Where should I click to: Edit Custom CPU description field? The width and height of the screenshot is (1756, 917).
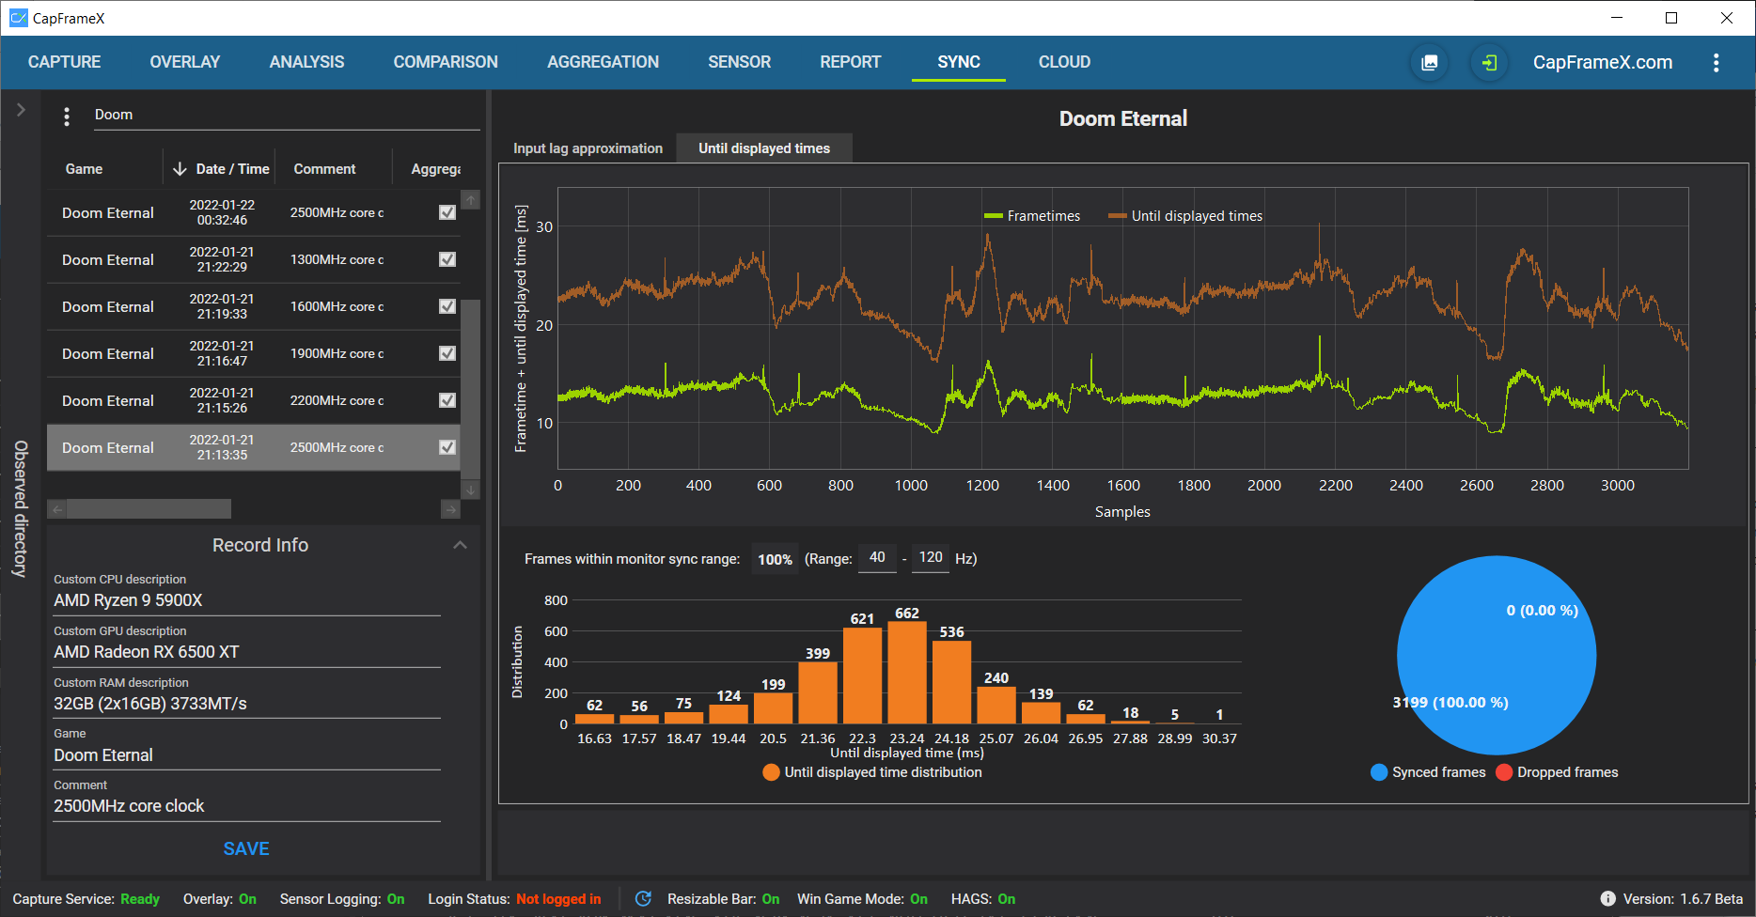246,600
